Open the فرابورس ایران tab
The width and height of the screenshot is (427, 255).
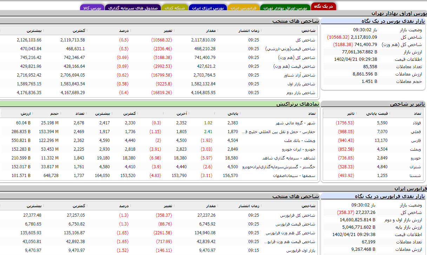pyautogui.click(x=244, y=8)
